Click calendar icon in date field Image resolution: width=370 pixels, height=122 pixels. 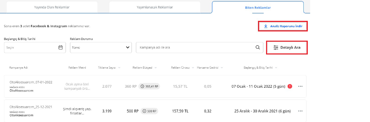tap(61, 47)
